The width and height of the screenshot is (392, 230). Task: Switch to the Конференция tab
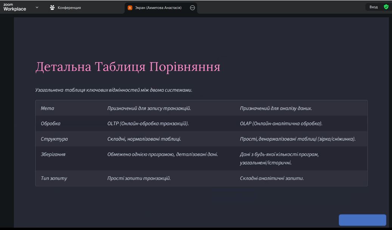pos(69,8)
